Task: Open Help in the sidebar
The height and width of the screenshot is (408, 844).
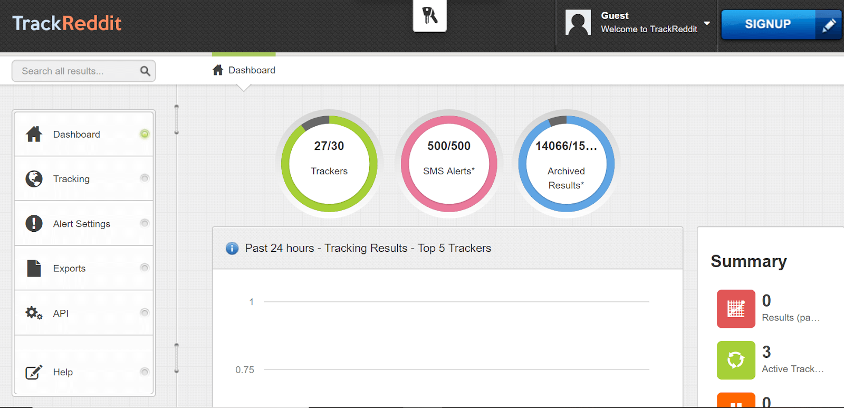Action: (x=84, y=372)
